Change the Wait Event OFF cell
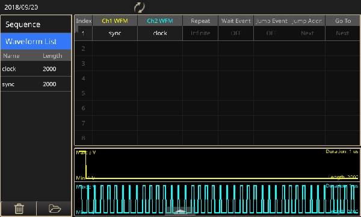This screenshot has height=217, width=361. click(x=236, y=33)
